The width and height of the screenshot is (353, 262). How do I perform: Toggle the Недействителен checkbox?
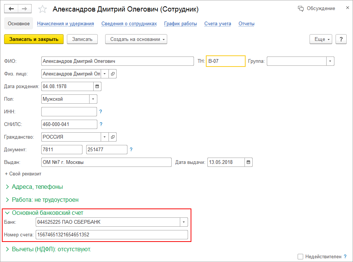pos(300,256)
